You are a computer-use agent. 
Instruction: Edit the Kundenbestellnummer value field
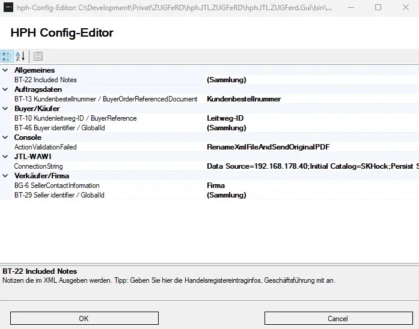(243, 99)
